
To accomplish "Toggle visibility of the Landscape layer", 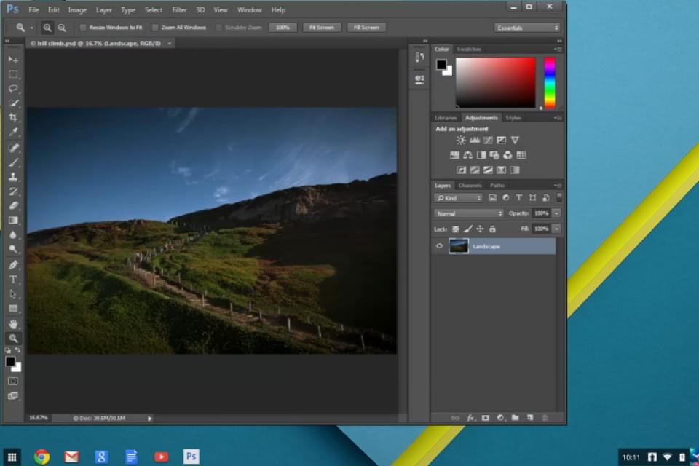I will (438, 246).
